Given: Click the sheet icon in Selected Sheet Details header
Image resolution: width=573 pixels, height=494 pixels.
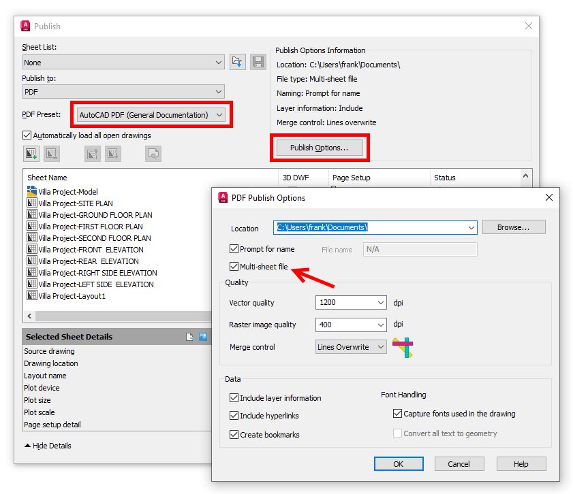Looking at the screenshot, I should (189, 337).
